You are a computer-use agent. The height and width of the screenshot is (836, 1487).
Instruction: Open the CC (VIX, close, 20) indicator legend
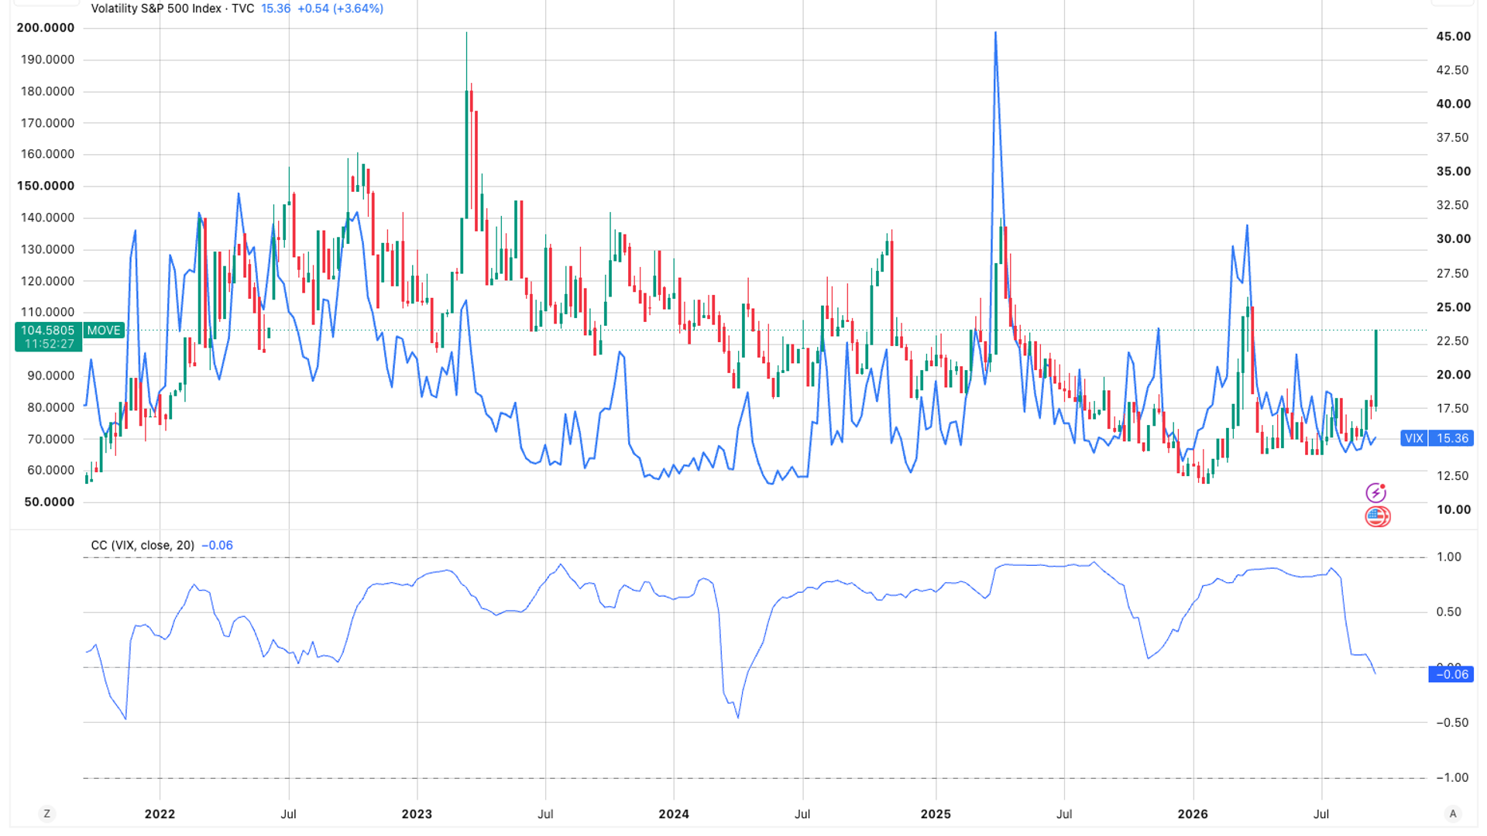click(x=143, y=545)
